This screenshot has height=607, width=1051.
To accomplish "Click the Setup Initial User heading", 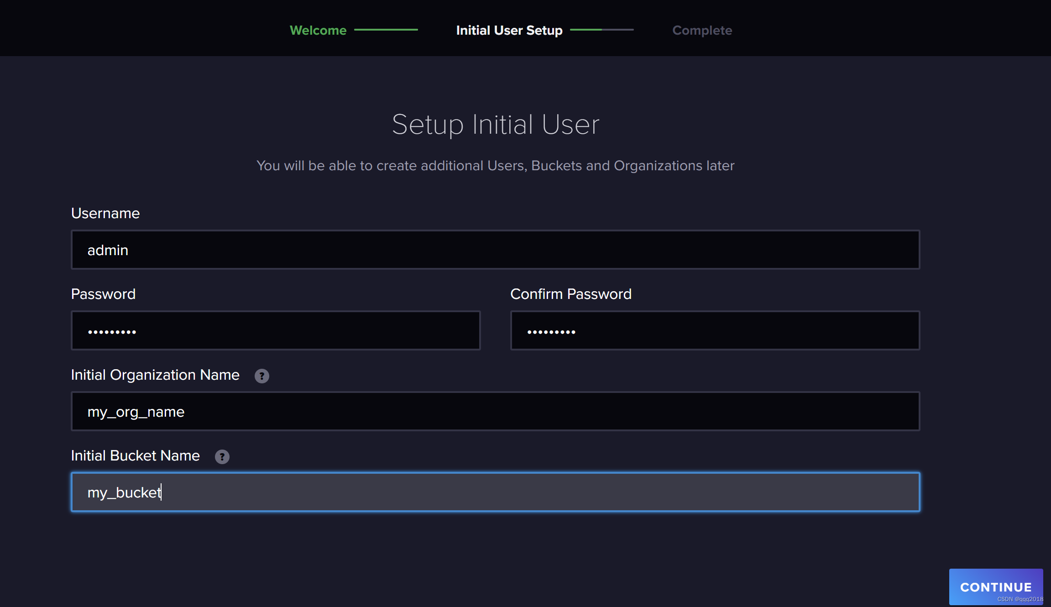I will coord(496,124).
